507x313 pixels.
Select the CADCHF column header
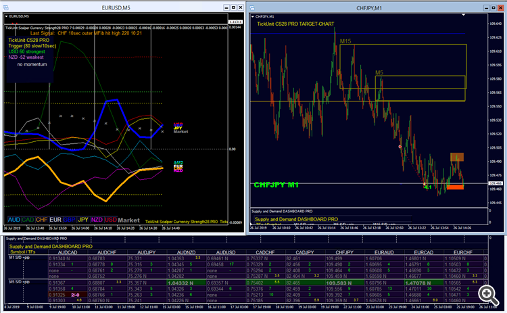(265, 252)
